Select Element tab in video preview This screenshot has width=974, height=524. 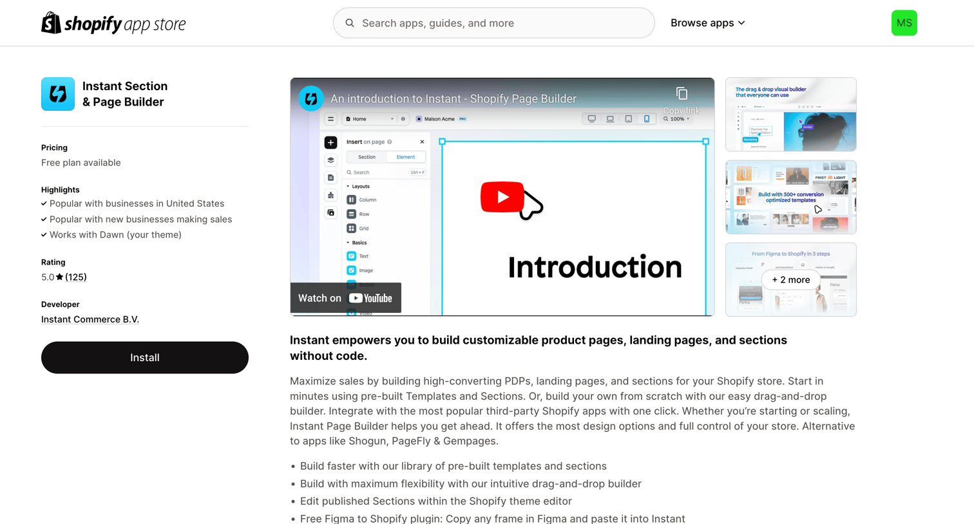point(406,157)
